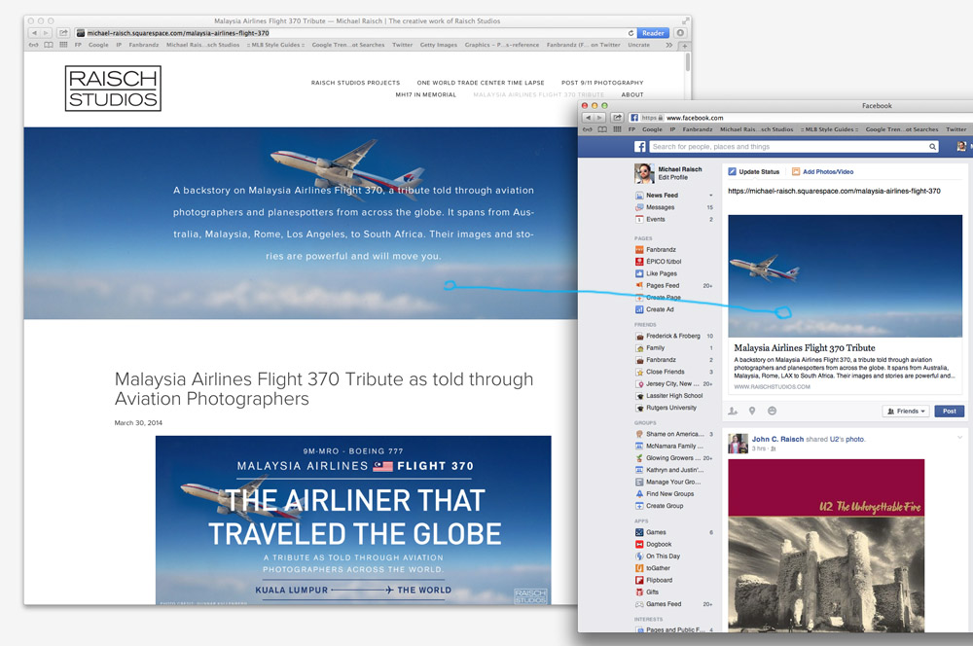Open the options chevron on John C. Raisch's post
This screenshot has width=973, height=646.
(960, 438)
